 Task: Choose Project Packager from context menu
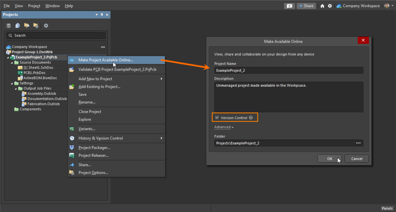94,148
